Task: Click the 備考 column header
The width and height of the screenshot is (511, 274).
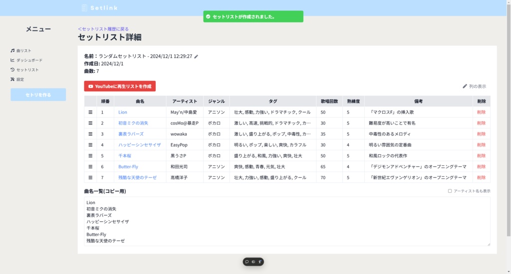Action: [x=419, y=101]
